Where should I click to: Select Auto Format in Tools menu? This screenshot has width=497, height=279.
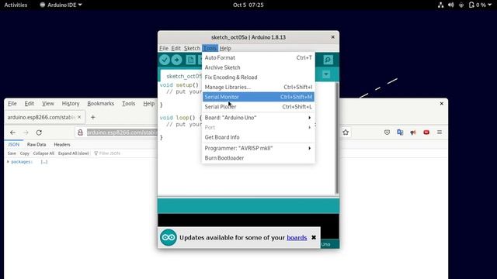click(259, 57)
